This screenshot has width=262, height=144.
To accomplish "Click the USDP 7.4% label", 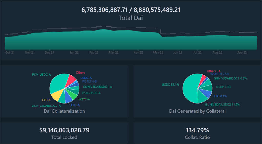I will (x=224, y=87).
